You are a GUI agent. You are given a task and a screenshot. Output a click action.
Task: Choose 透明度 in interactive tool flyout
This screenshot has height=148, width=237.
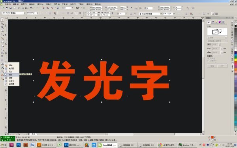coord(12,84)
